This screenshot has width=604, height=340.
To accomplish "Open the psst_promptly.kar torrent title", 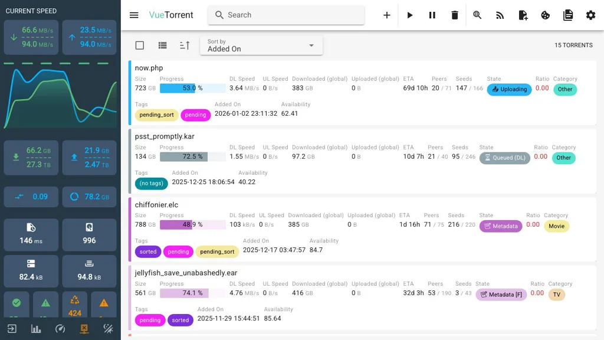I will coord(165,136).
